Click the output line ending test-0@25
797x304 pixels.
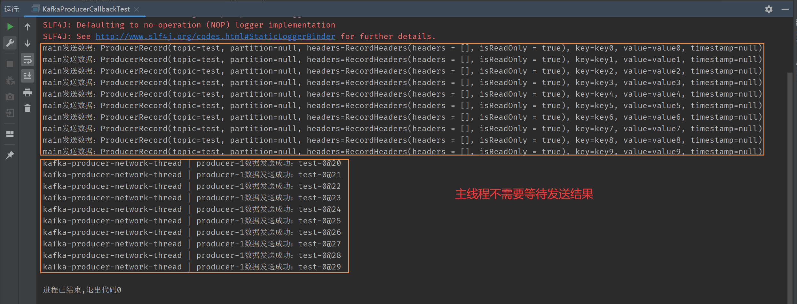[192, 221]
